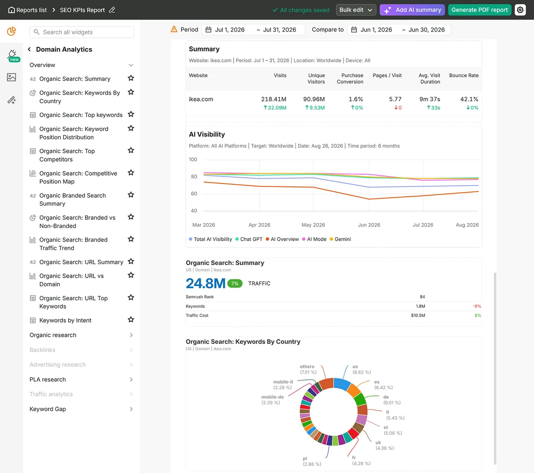The width and height of the screenshot is (534, 473).
Task: Click ikea.com in Summary table
Action: (x=201, y=99)
